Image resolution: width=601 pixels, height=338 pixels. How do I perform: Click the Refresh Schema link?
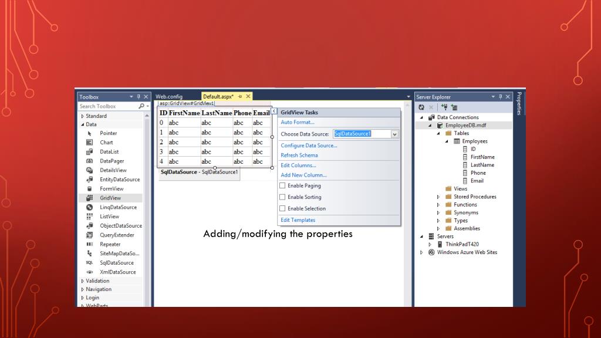pyautogui.click(x=299, y=155)
